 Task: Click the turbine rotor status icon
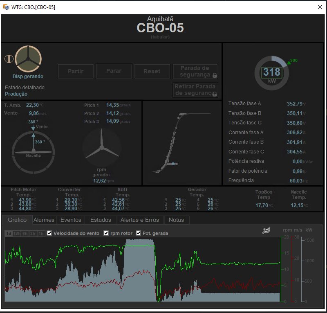(x=28, y=59)
